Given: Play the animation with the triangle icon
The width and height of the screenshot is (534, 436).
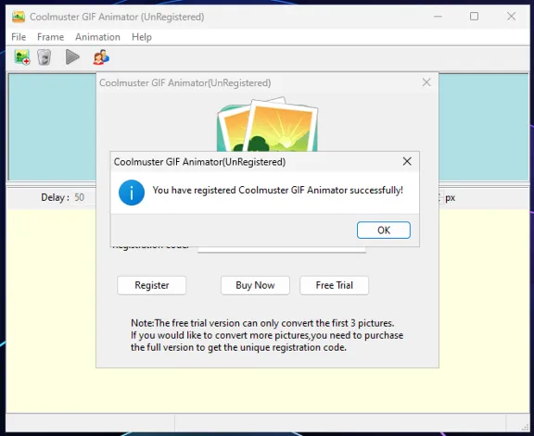Looking at the screenshot, I should (72, 56).
